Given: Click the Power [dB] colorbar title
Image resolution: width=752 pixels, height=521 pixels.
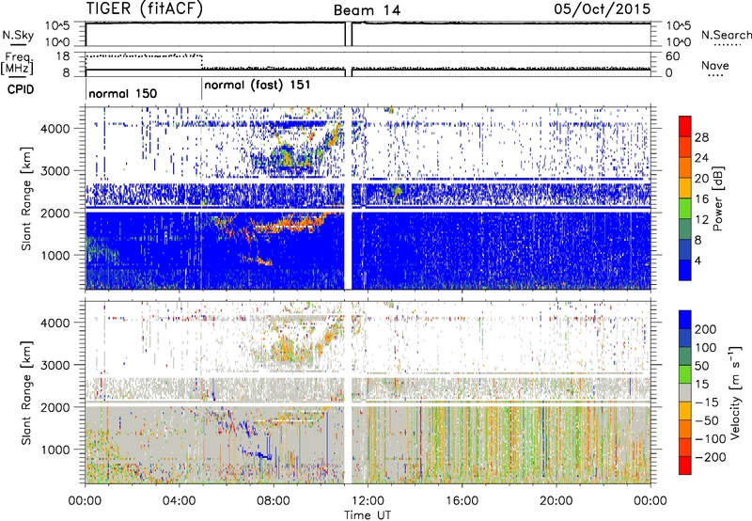Looking at the screenshot, I should (x=718, y=198).
